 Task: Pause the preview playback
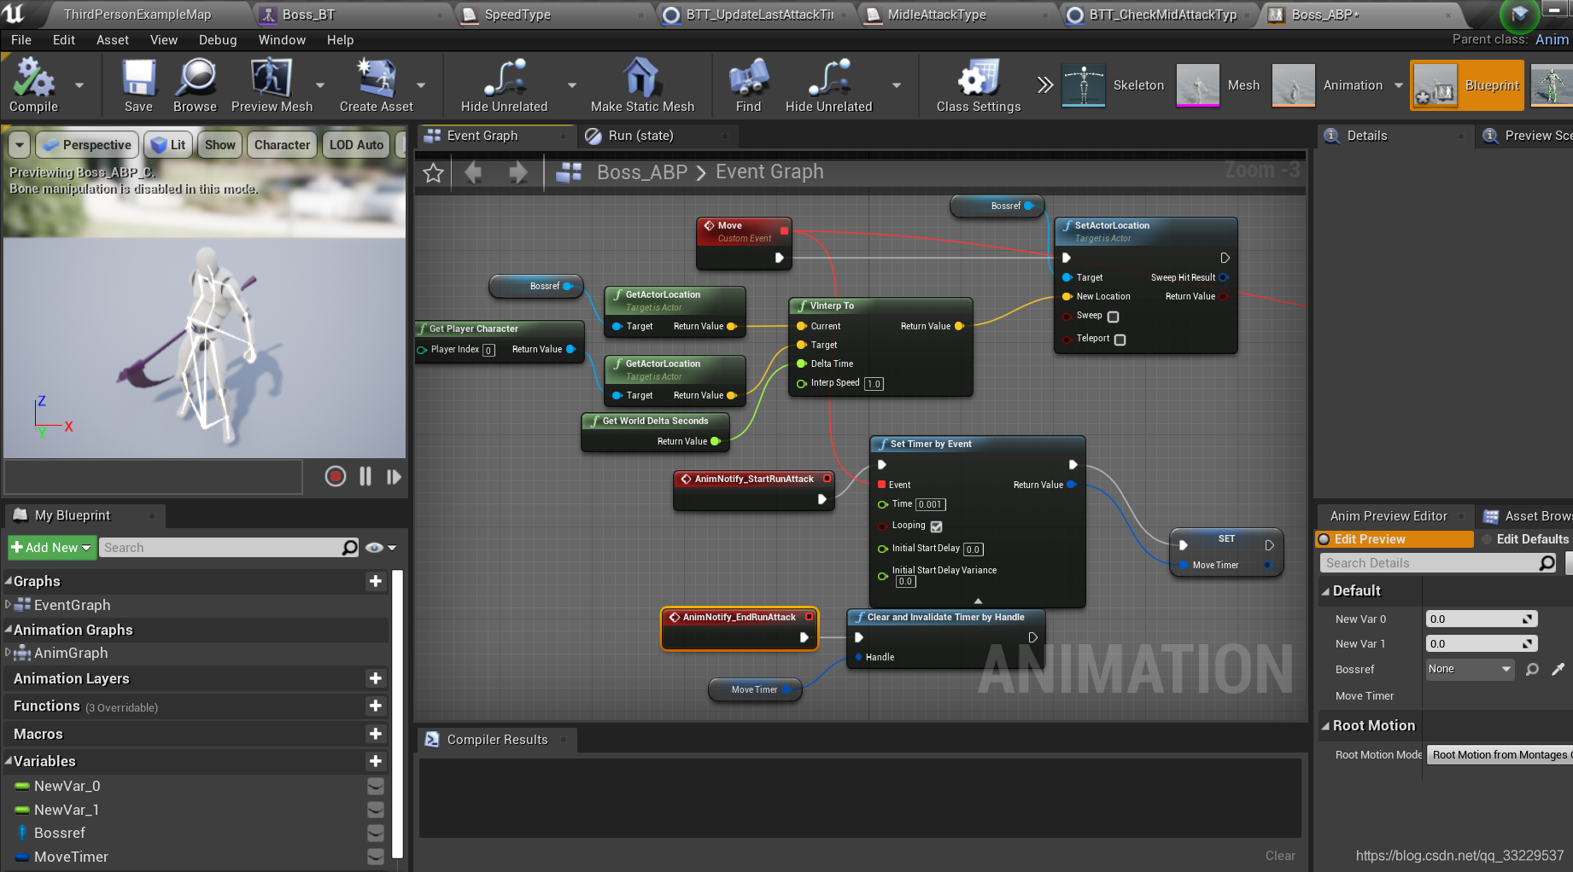click(365, 476)
